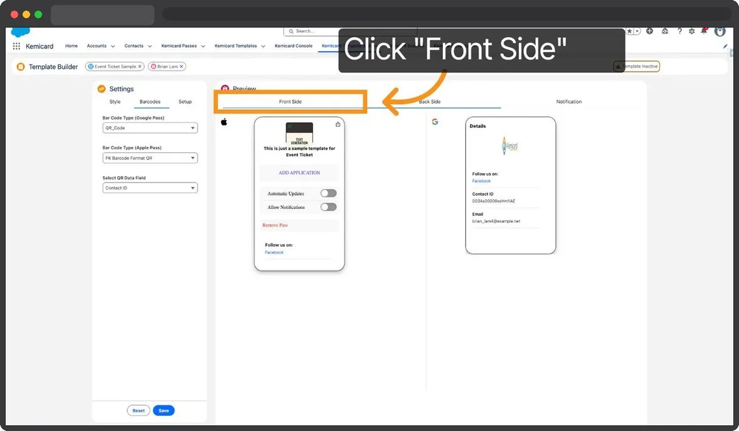The image size is (739, 431).
Task: Open the user profile avatar
Action: 720,31
